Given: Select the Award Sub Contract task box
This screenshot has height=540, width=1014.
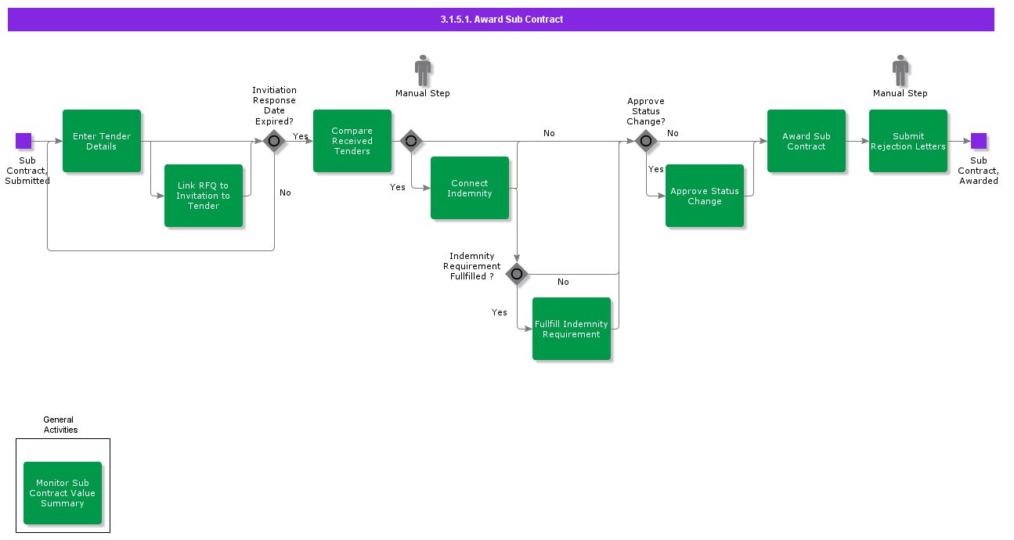Looking at the screenshot, I should pos(807,141).
